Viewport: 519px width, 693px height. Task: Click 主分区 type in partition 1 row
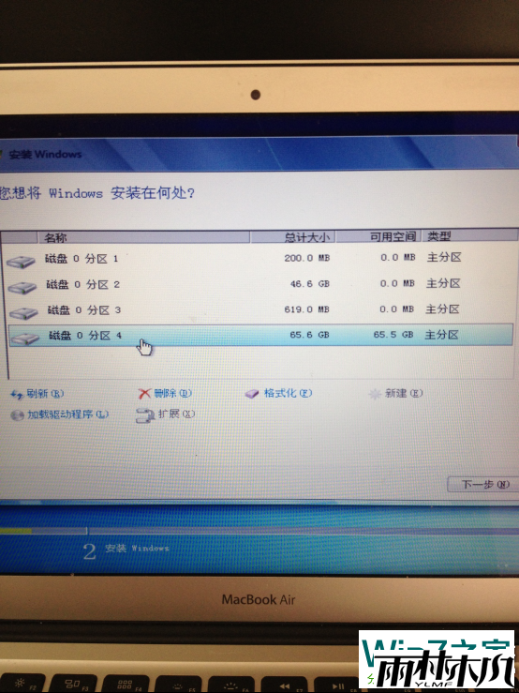click(444, 257)
